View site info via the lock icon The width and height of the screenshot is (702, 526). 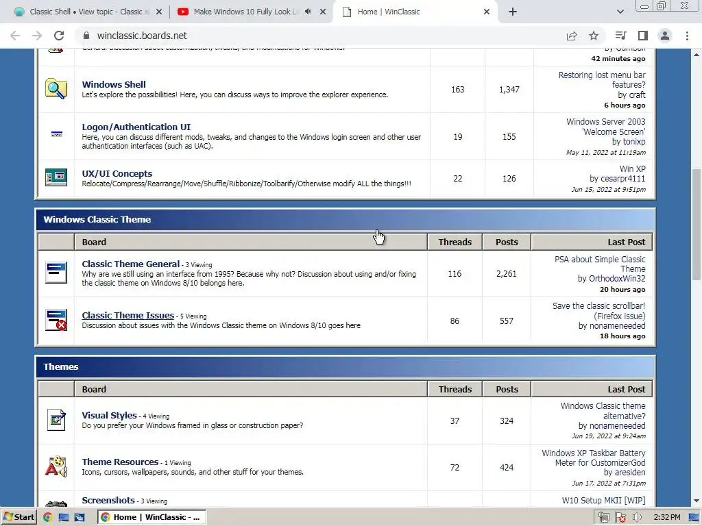coord(86,36)
